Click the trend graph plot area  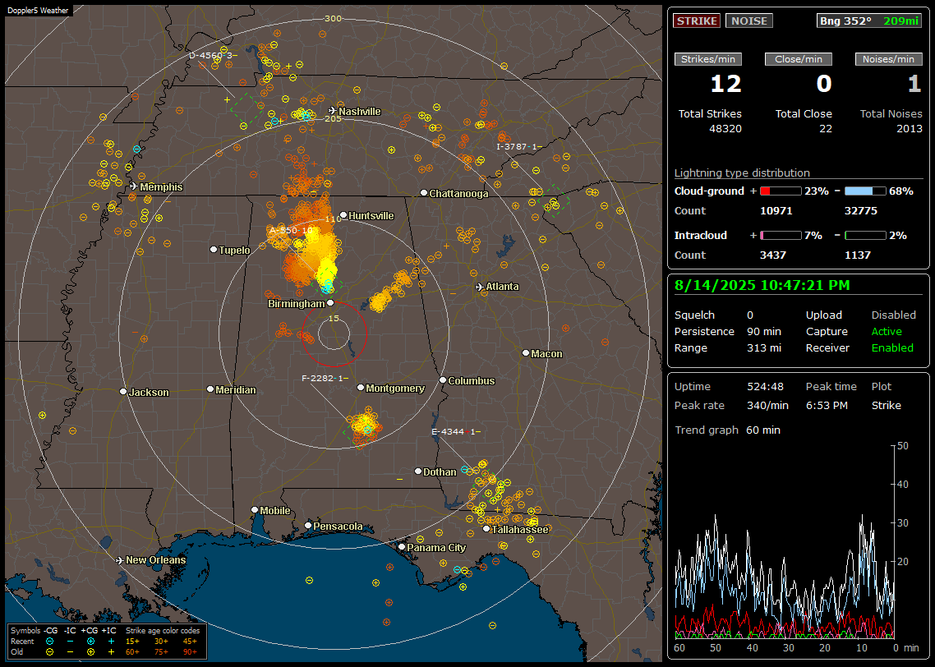click(785, 542)
